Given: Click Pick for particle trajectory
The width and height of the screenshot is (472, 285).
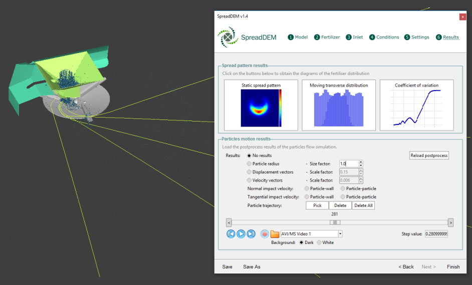Looking at the screenshot, I should click(317, 205).
